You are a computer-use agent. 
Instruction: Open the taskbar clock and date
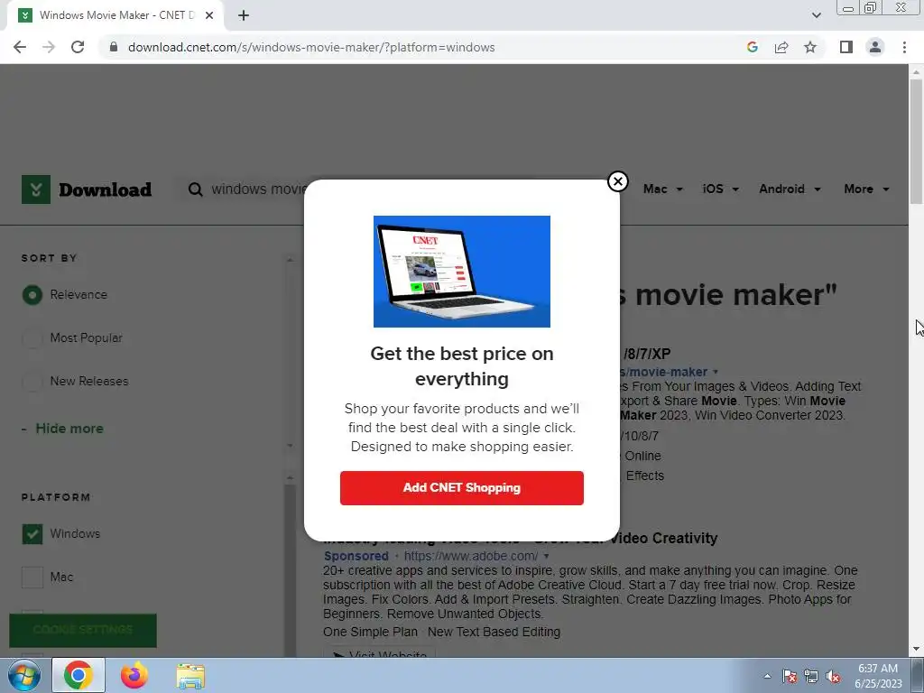pyautogui.click(x=878, y=676)
